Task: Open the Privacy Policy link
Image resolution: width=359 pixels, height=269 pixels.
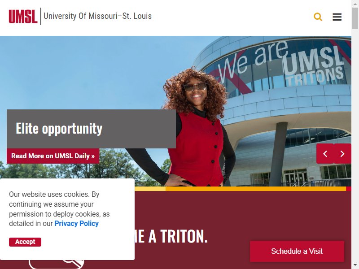Action: coord(76,223)
